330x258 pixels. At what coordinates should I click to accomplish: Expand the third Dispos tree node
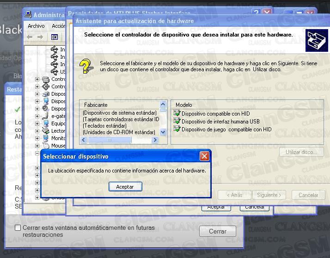pos(37,109)
